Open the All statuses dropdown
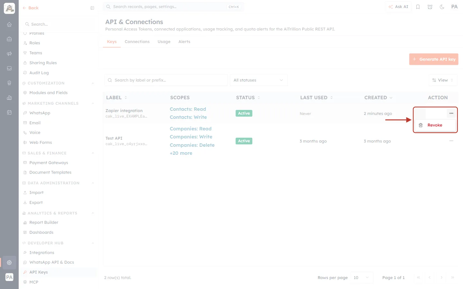 click(x=259, y=80)
